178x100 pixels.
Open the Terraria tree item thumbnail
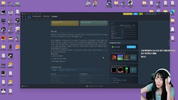pyautogui.click(x=127, y=70)
